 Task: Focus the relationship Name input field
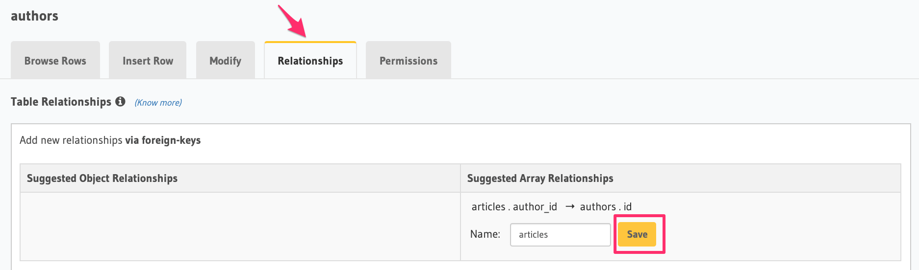[x=560, y=235]
